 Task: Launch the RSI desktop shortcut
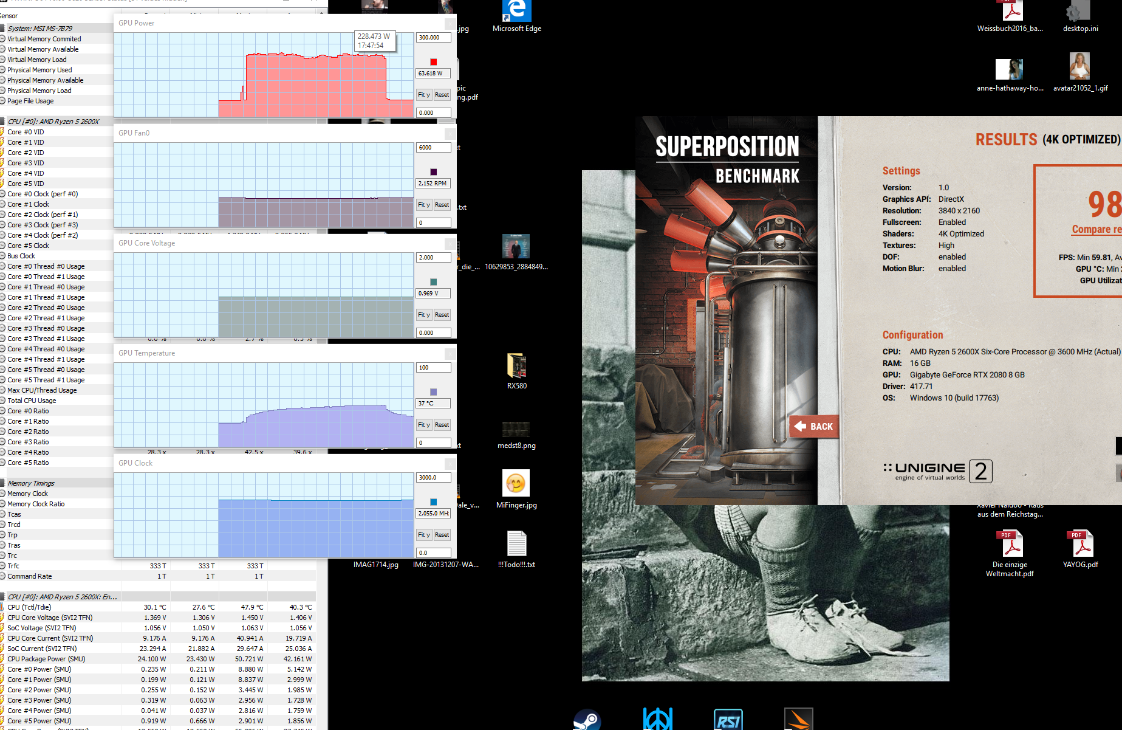[728, 720]
